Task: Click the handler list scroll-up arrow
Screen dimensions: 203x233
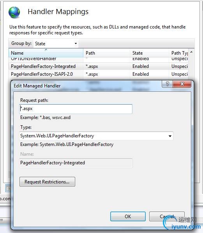Action: click(191, 52)
